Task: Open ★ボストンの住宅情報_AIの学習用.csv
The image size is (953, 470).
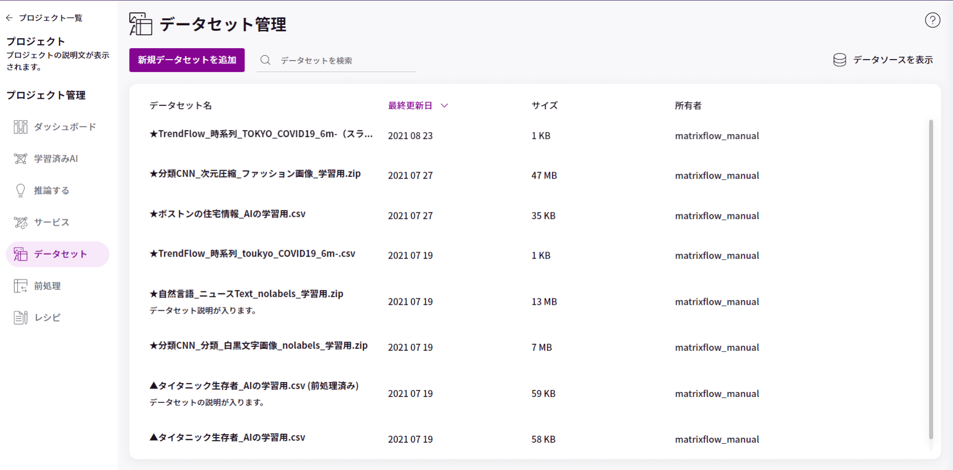Action: point(228,214)
